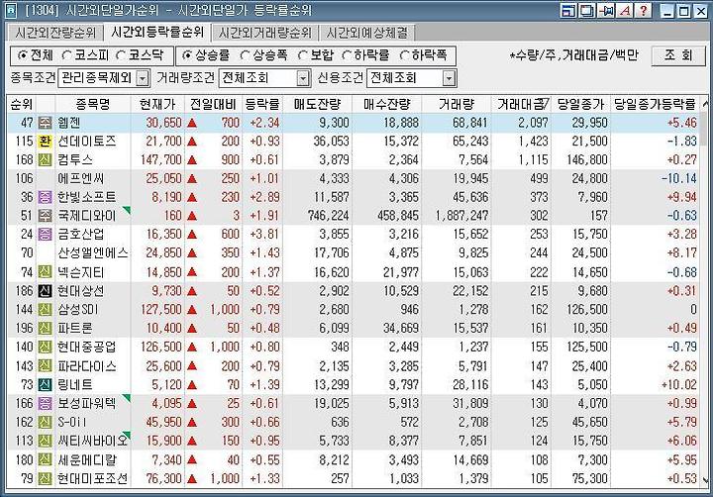
Task: Click the purple 증 badge beside 한빛소프트
Action: point(45,197)
